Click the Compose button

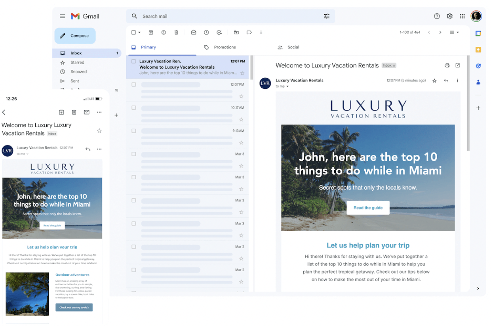(x=75, y=35)
